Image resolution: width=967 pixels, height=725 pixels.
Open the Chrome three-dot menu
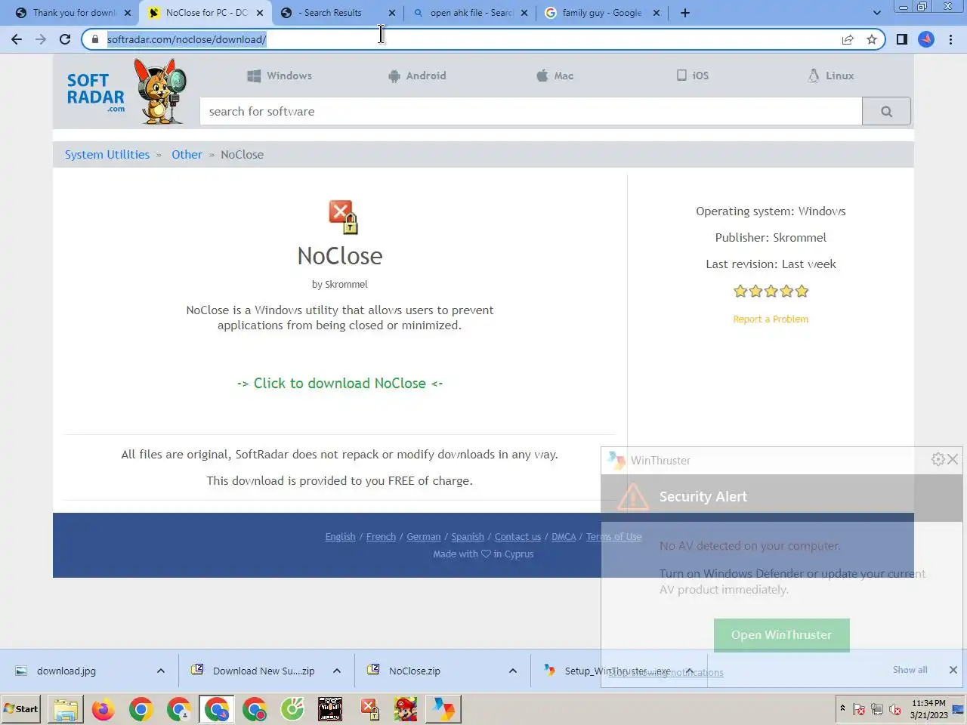pyautogui.click(x=950, y=39)
